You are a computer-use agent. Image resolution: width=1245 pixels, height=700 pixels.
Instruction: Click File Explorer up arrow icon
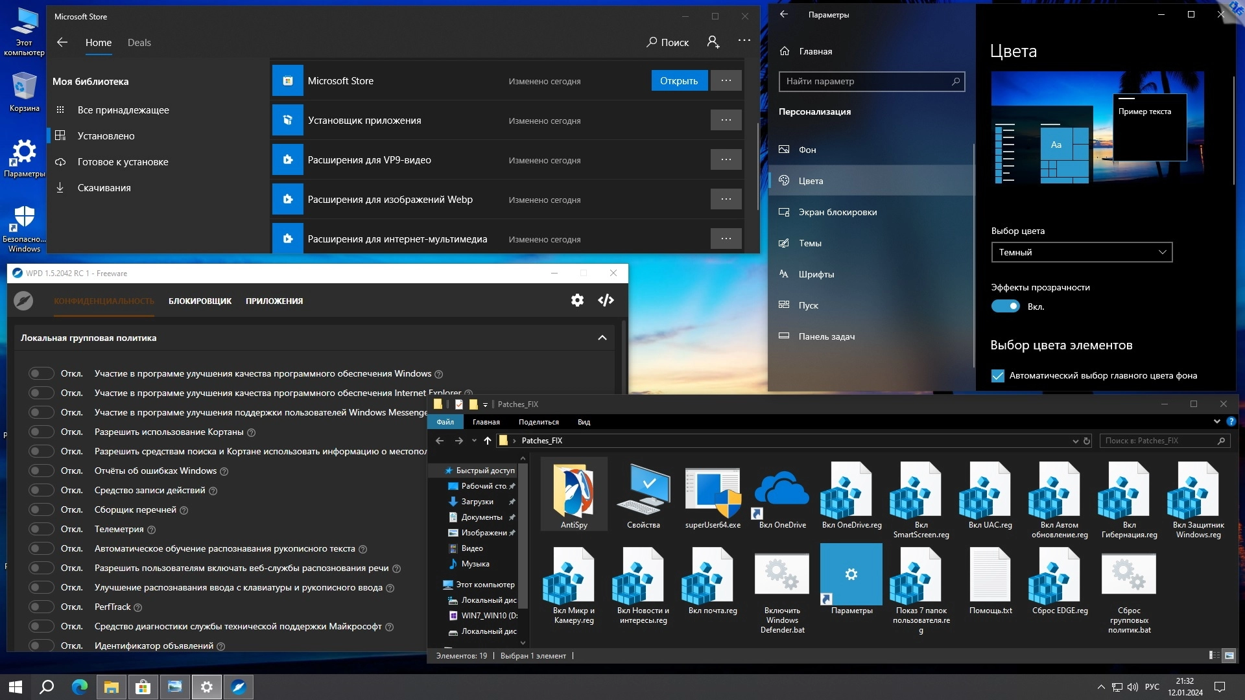click(488, 441)
